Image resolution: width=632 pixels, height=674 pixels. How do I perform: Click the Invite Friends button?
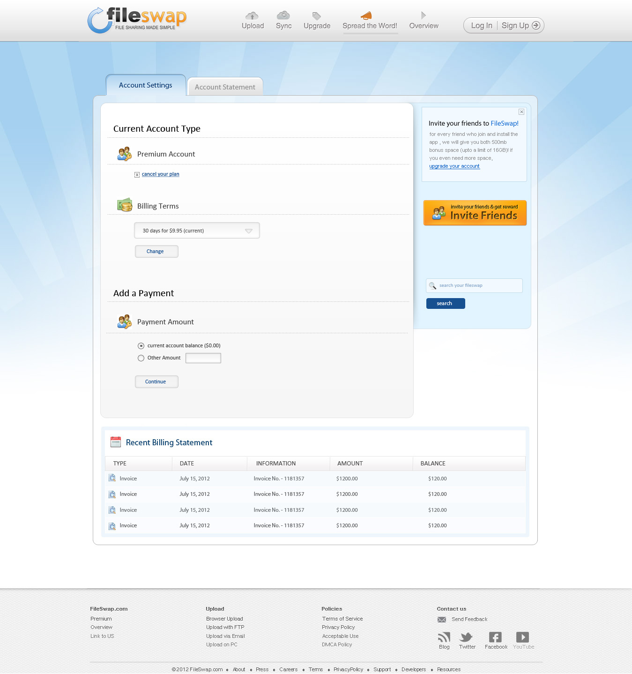click(475, 213)
